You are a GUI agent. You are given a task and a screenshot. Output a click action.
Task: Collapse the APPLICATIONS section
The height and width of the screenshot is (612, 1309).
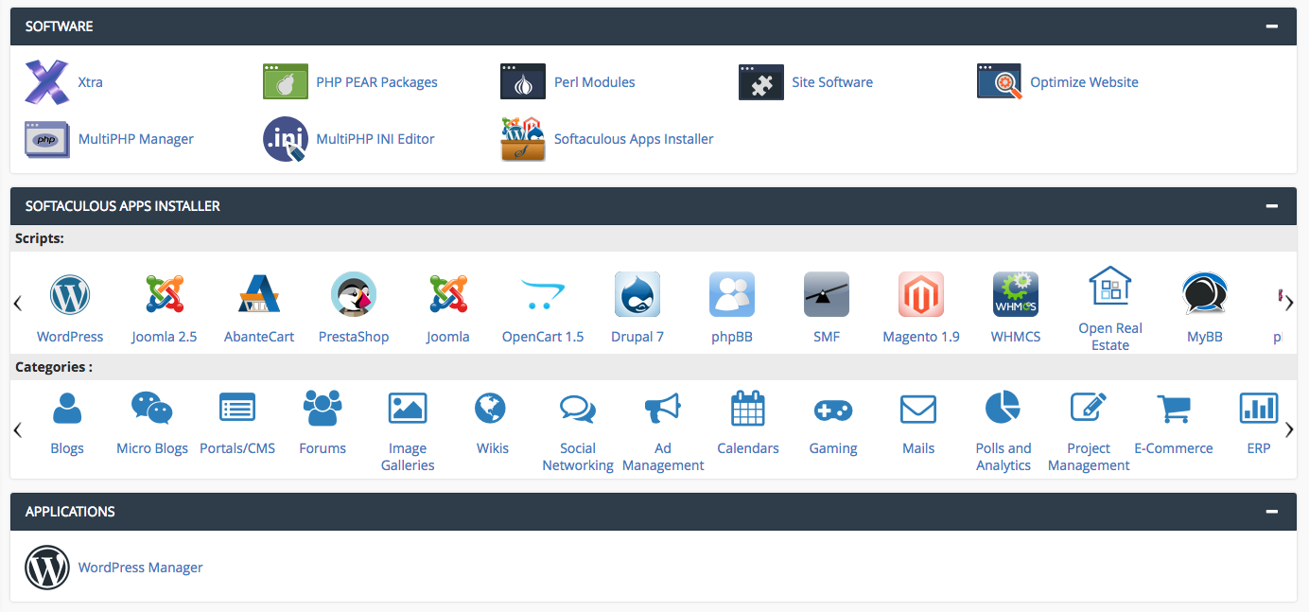[x=1272, y=511]
